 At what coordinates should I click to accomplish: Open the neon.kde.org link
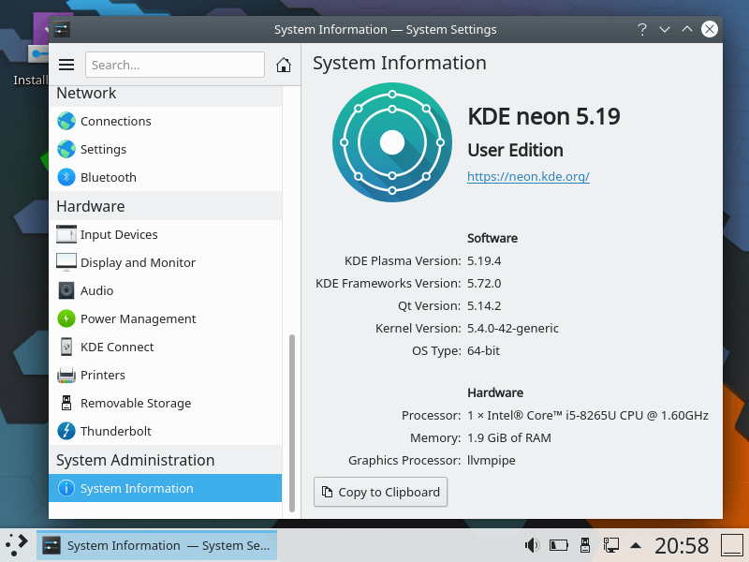528,176
